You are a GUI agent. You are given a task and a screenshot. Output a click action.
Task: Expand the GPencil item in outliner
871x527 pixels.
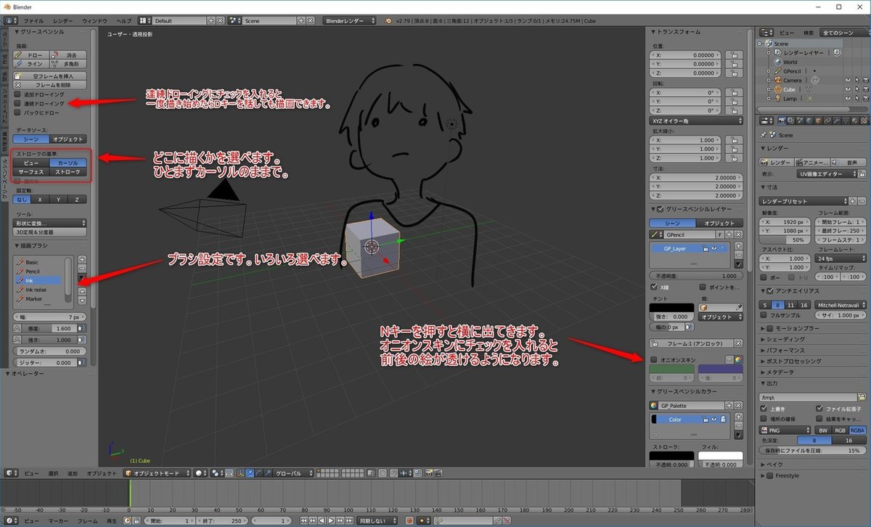coord(770,71)
